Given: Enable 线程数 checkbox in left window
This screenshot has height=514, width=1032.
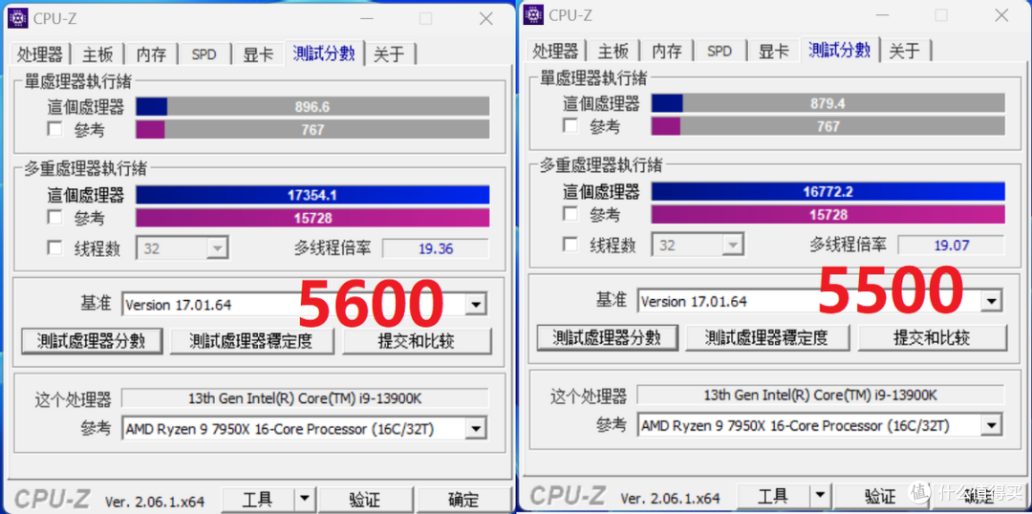Looking at the screenshot, I should [54, 248].
